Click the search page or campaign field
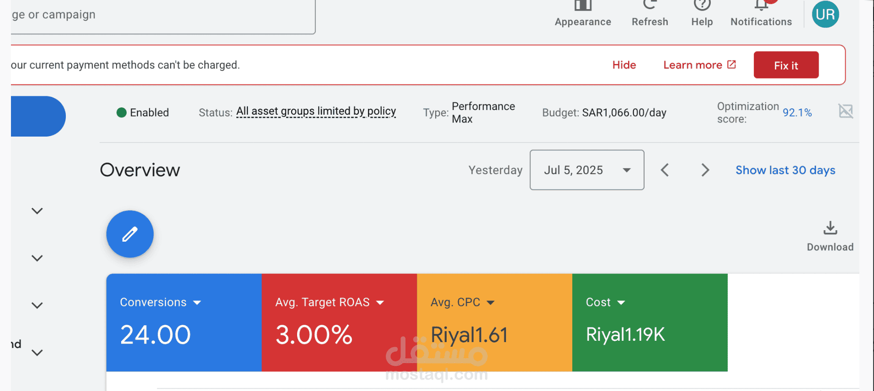Image resolution: width=874 pixels, height=391 pixels. point(163,16)
